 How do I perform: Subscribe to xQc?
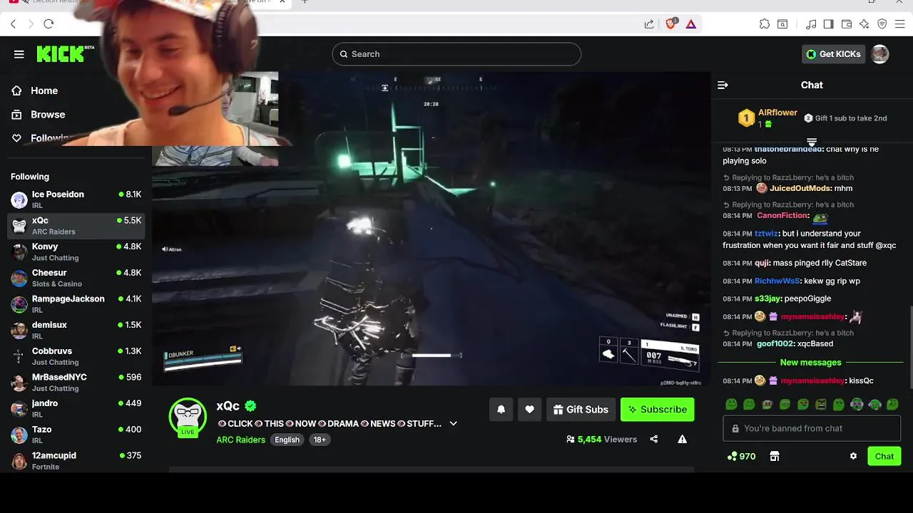657,409
